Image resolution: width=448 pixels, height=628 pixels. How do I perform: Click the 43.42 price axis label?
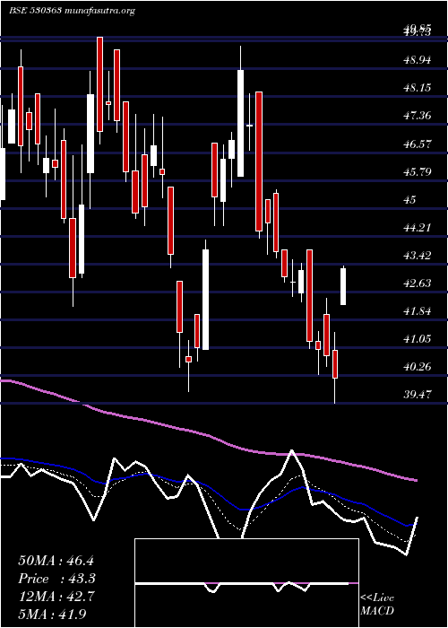(x=417, y=256)
